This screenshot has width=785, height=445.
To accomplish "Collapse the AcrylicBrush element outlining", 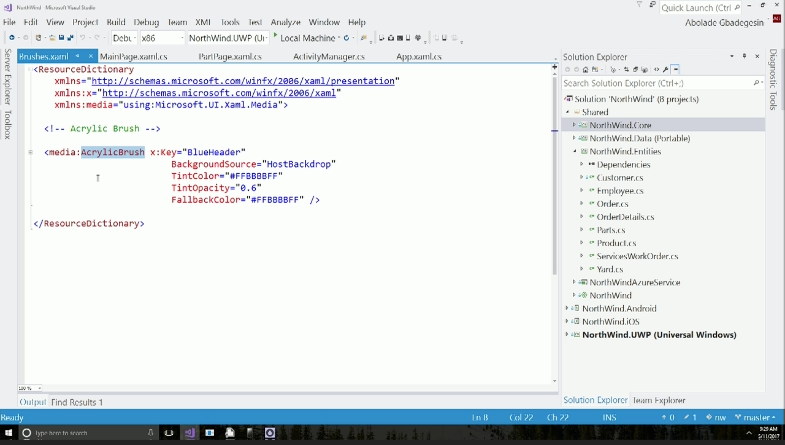I will coord(31,152).
